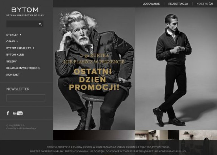Open the BYTOM KLUB menu item
Viewport: 217px width, 155px height.
[15, 55]
